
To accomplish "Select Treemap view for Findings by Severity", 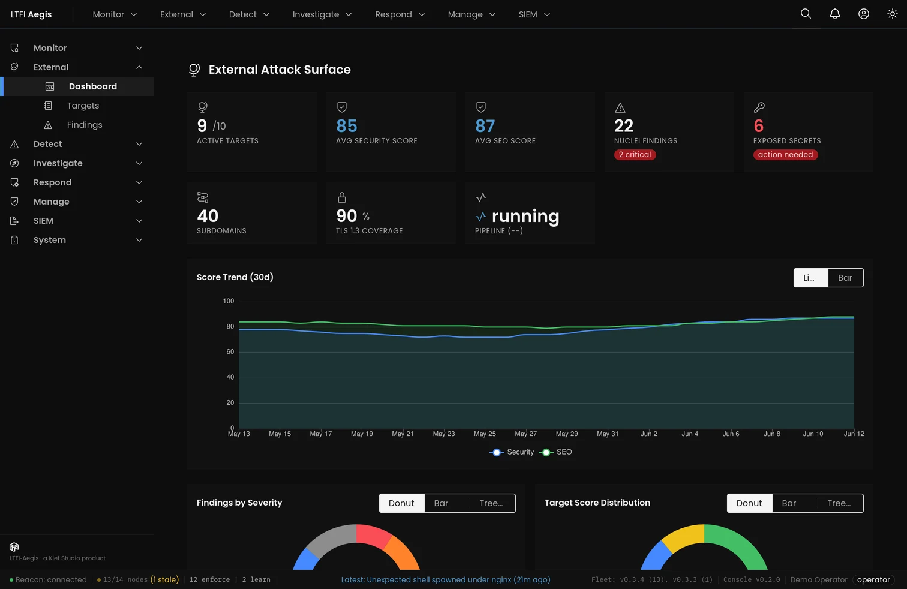I will coord(491,503).
